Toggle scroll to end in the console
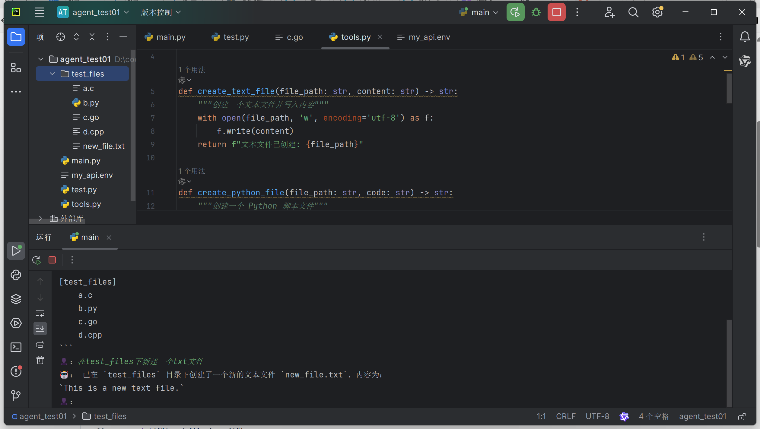This screenshot has width=760, height=429. tap(40, 328)
